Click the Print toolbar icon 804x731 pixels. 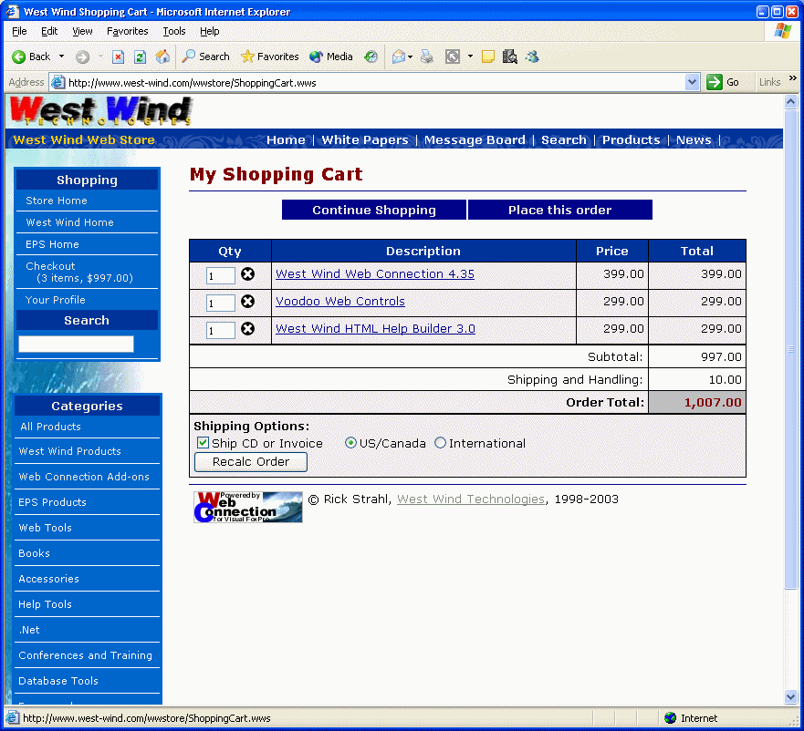coord(426,57)
